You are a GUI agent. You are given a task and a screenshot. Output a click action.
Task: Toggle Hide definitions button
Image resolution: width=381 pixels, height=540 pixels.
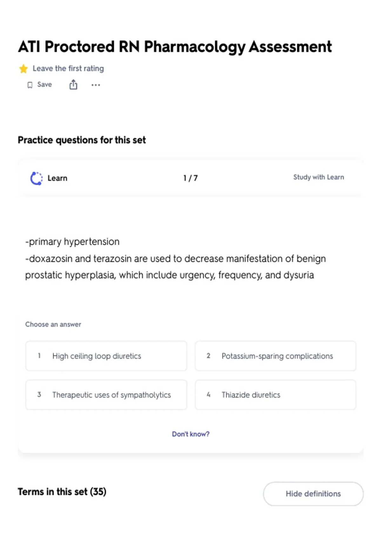[x=313, y=494]
